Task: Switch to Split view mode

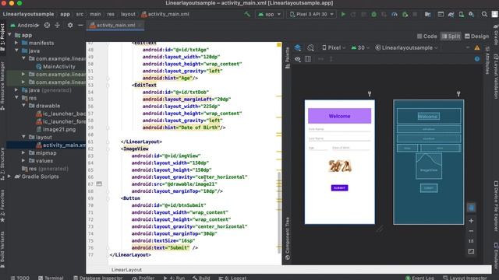Action: click(x=451, y=37)
